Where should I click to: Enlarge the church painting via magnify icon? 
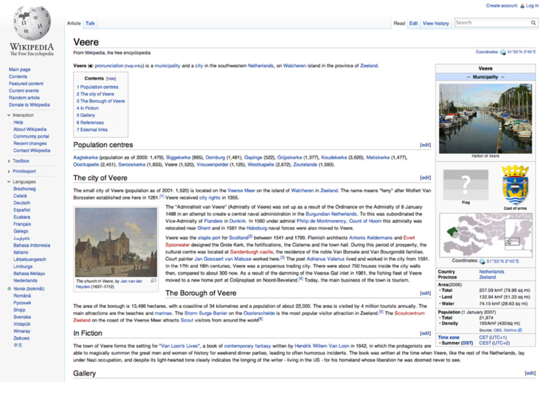[153, 281]
